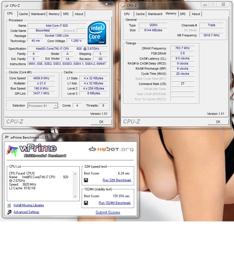234x266 pixels.
Task: Click the Level 2 value 4 x 256 KBytes
Action: coord(94,88)
